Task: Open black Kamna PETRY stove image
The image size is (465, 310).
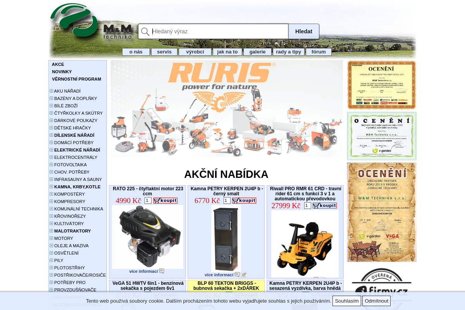Action: [226, 238]
